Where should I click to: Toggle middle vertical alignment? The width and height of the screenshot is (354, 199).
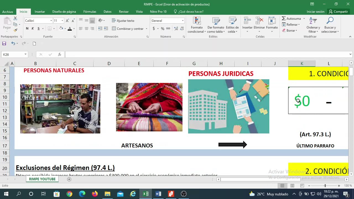point(87,21)
